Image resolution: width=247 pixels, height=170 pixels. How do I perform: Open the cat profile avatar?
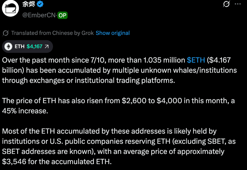[x=10, y=8]
